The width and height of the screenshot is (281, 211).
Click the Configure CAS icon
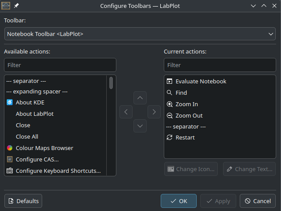point(10,159)
